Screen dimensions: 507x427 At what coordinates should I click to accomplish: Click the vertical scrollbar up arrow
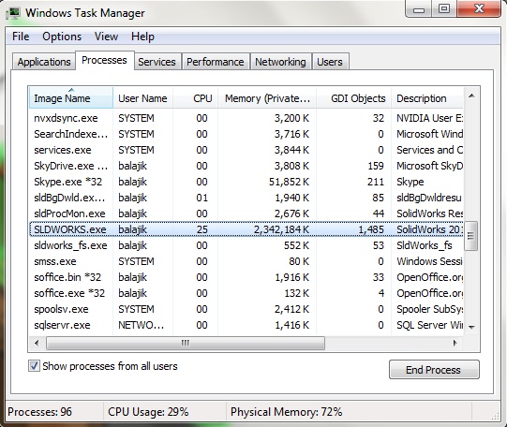[471, 96]
